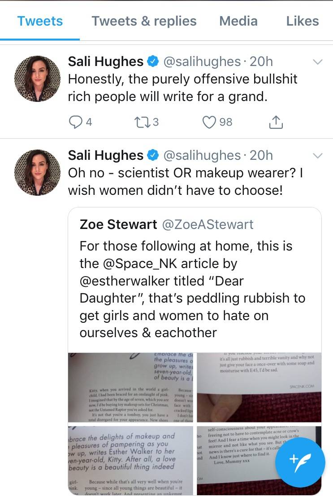Screen dimensions: 333x497
Task: Compose a new tweet with feather button
Action: point(300,462)
